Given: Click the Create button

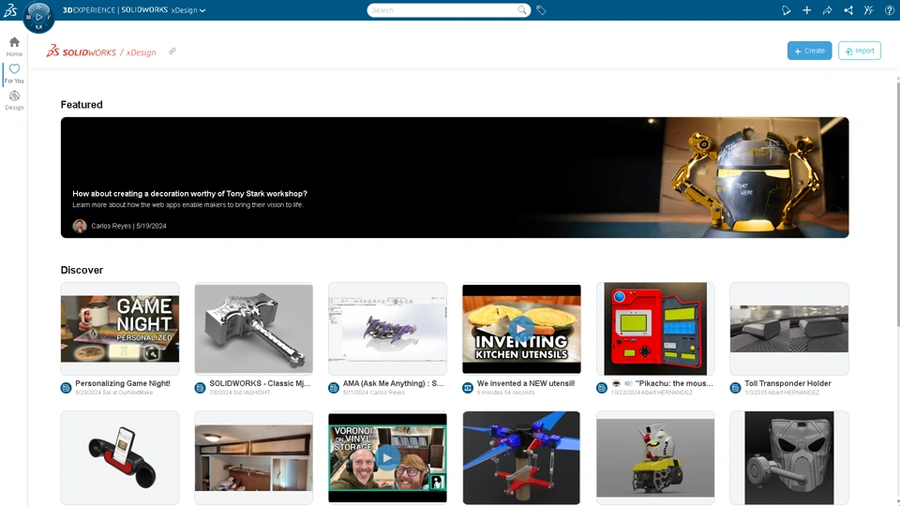Looking at the screenshot, I should point(809,51).
